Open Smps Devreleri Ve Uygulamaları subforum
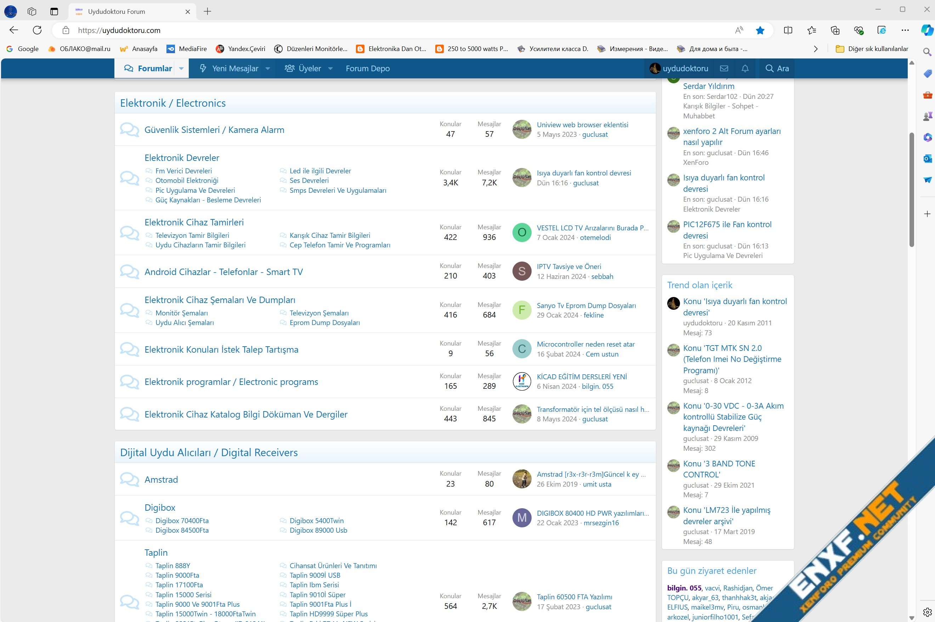935x622 pixels. (338, 190)
